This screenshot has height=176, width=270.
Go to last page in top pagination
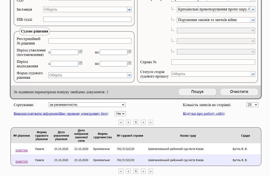tap(151, 122)
